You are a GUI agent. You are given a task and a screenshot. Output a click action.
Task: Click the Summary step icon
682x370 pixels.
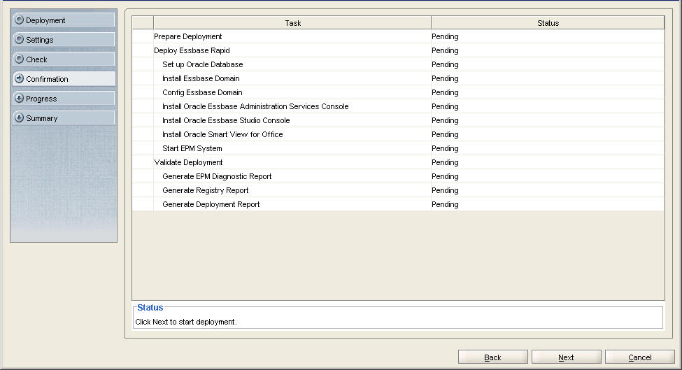(19, 118)
